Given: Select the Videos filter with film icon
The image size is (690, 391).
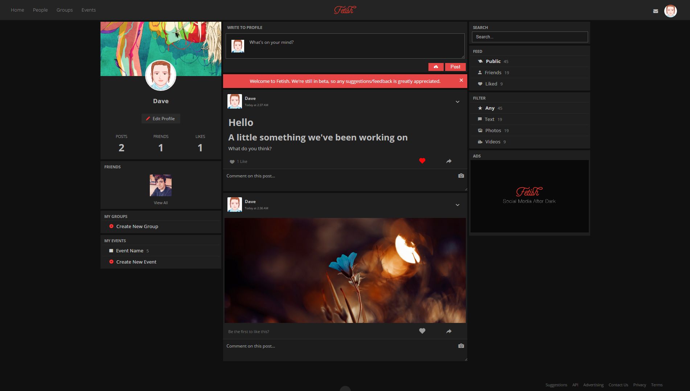Looking at the screenshot, I should [480, 142].
